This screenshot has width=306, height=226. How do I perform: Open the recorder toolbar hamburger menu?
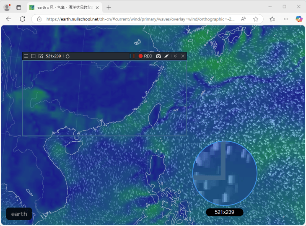(26, 56)
